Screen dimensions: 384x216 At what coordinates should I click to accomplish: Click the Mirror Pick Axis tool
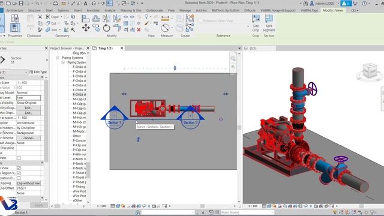click(x=106, y=18)
